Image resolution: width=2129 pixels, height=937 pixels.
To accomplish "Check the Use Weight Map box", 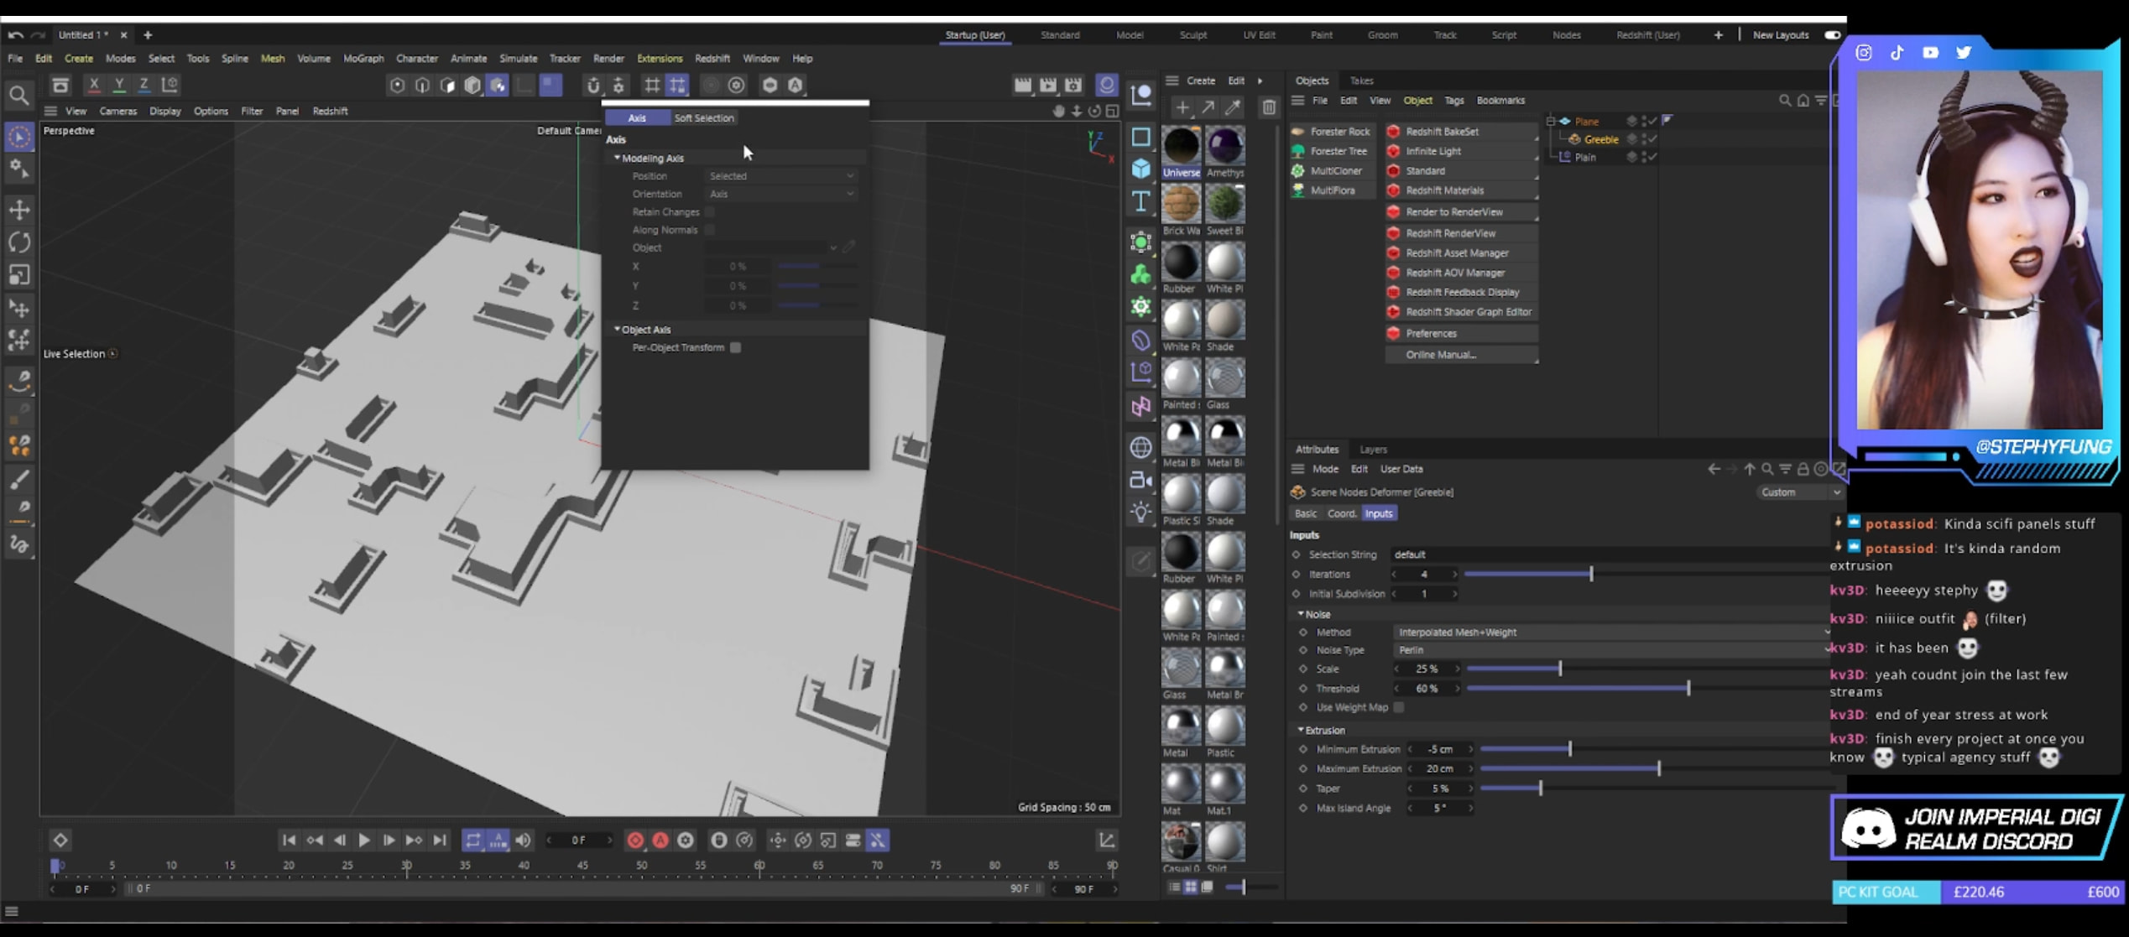I will (x=1399, y=707).
